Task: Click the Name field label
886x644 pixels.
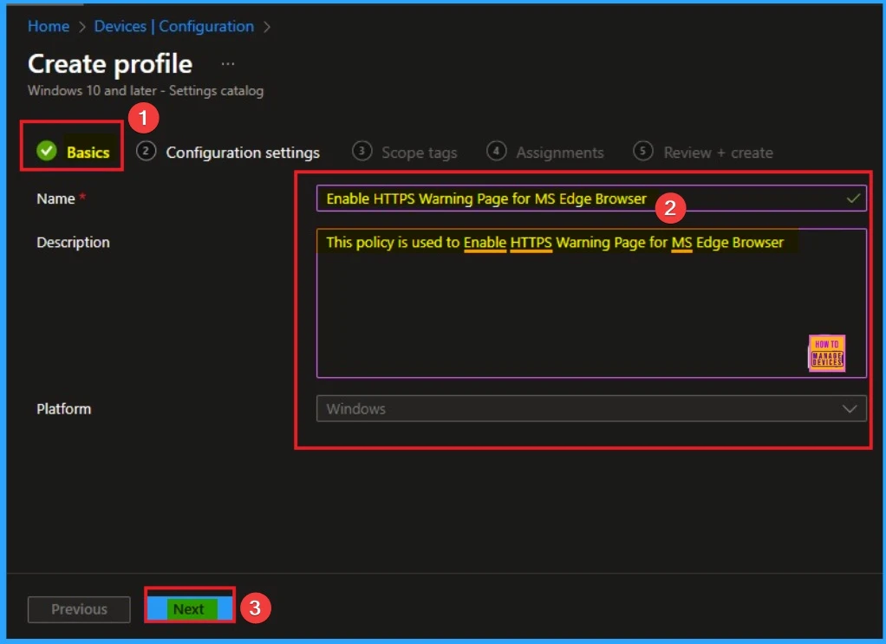Action: [x=56, y=198]
